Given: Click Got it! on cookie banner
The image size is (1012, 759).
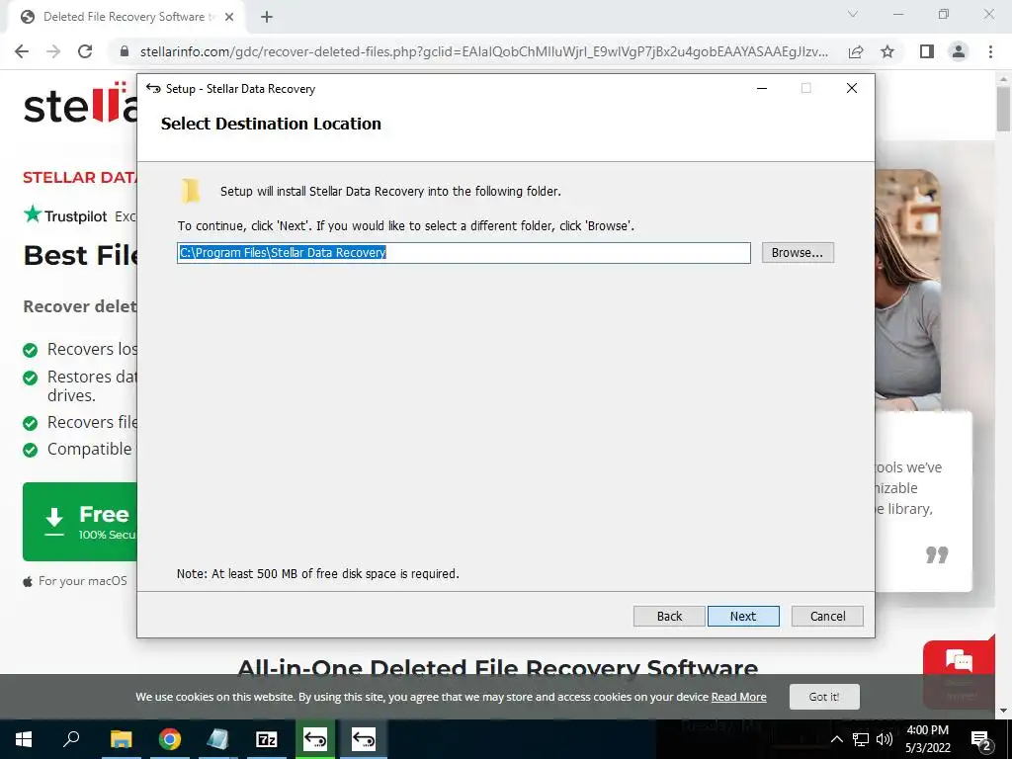Looking at the screenshot, I should [x=824, y=697].
